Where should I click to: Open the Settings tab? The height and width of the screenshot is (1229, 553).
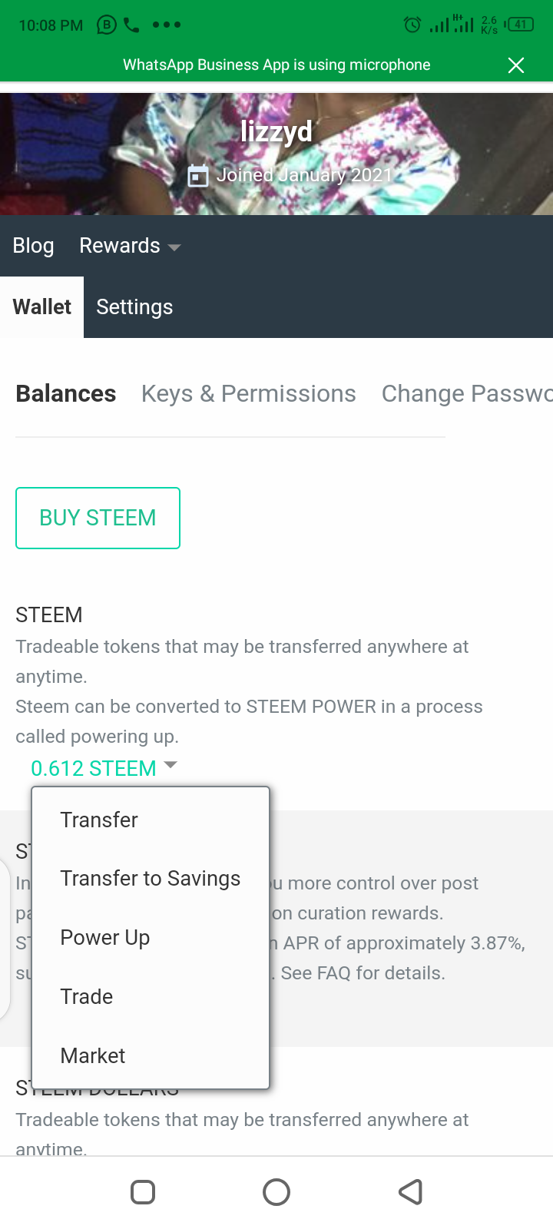(x=134, y=307)
